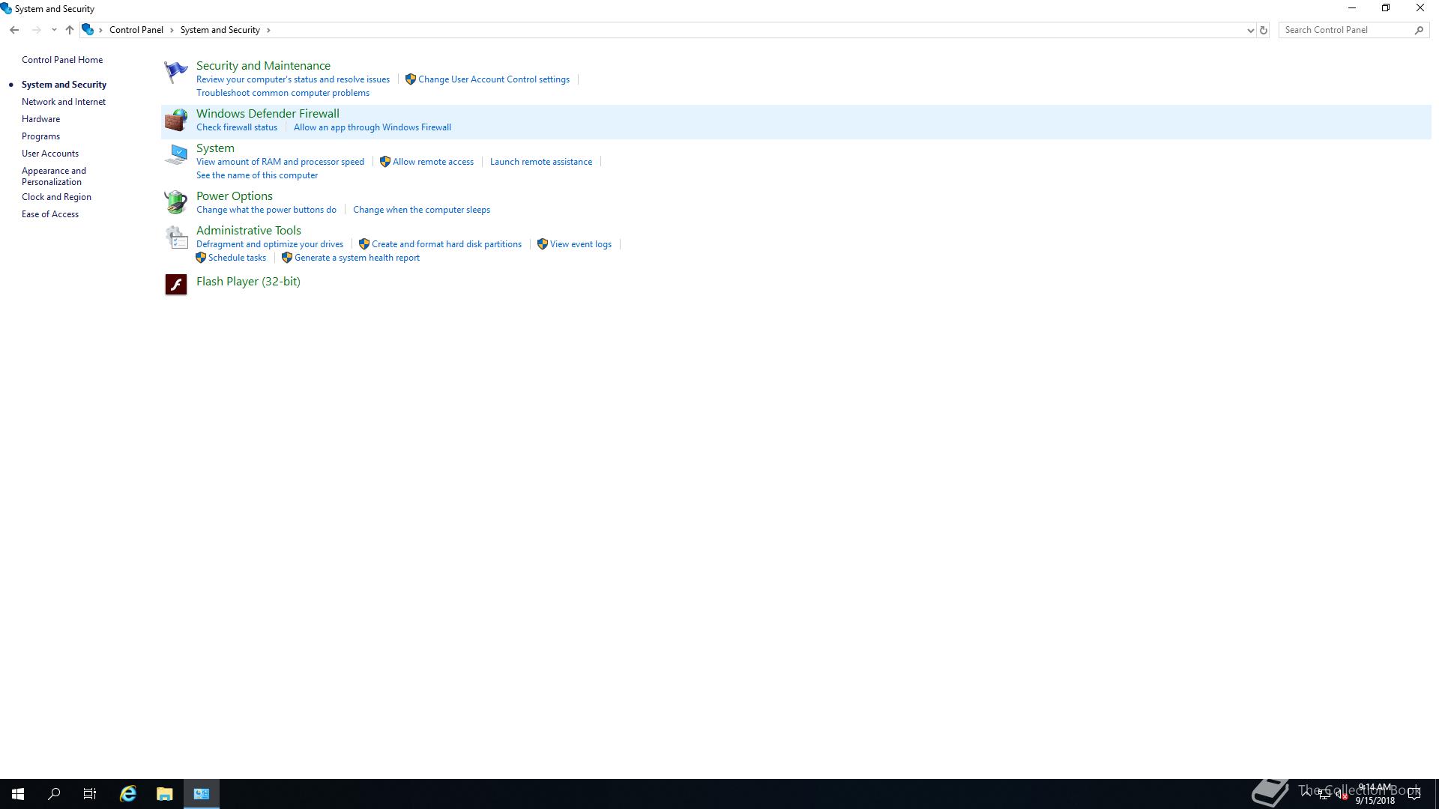Open the Action Center notification icon
The image size is (1439, 809).
pyautogui.click(x=1414, y=794)
